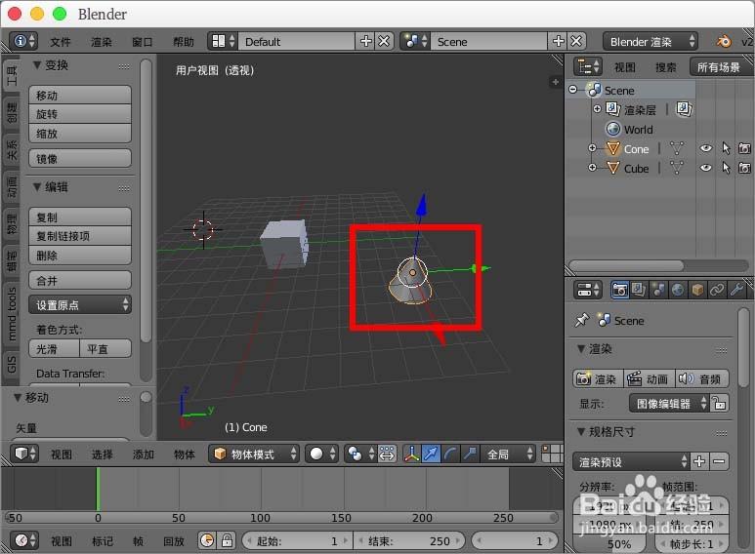This screenshot has width=755, height=554.
Task: Collapse the Scene tree item
Action: 572,90
